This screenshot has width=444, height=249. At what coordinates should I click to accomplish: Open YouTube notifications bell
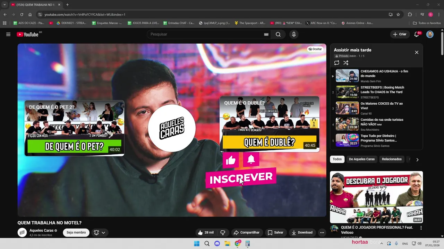pyautogui.click(x=417, y=34)
